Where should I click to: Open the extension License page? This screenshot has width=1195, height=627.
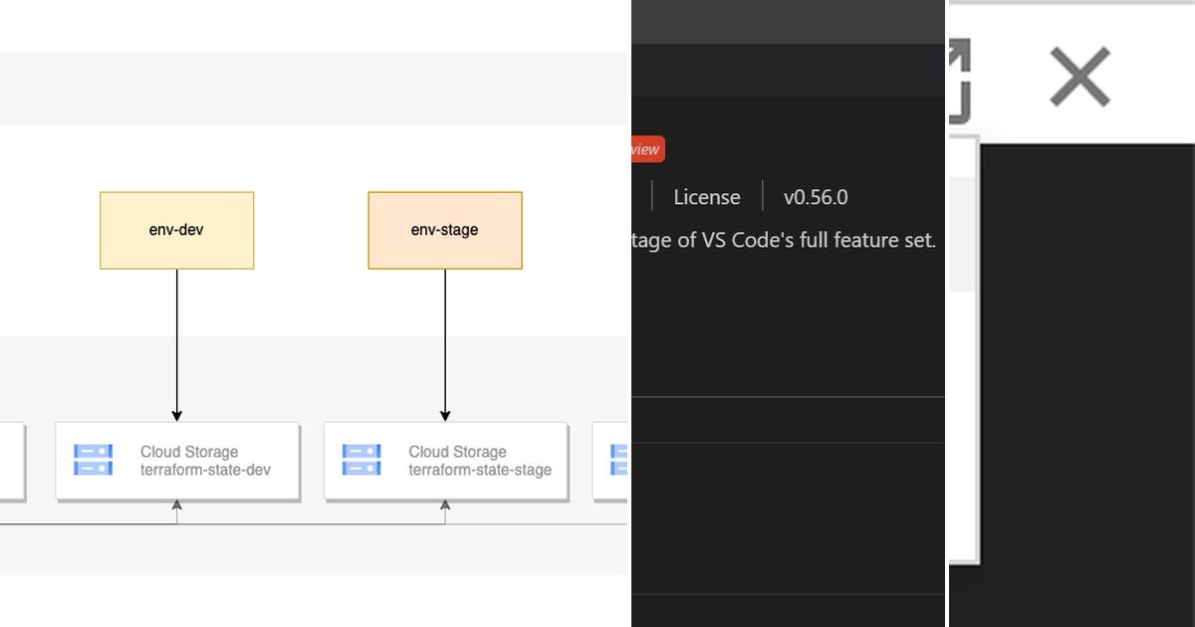(x=707, y=197)
